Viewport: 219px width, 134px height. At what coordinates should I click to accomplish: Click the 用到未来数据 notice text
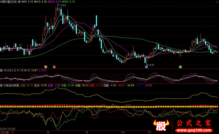point(8,129)
